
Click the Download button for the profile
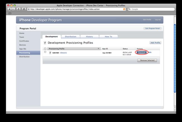[x=142, y=52]
